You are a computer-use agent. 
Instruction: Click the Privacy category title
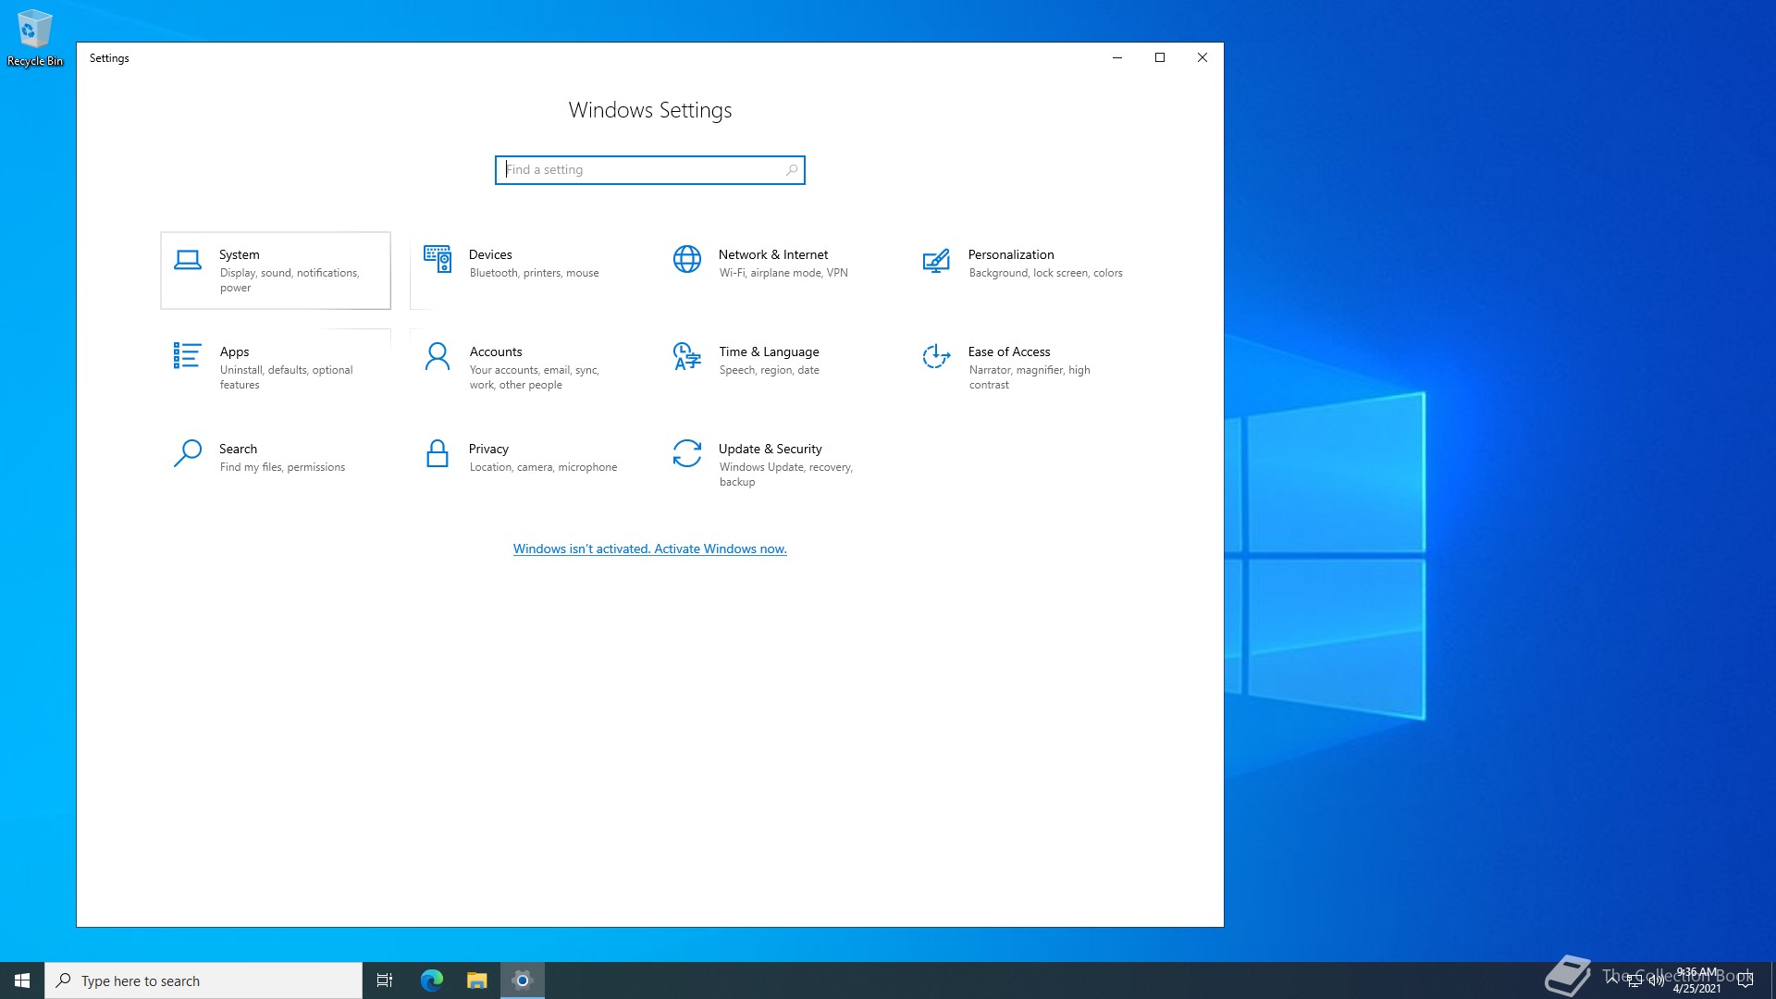click(488, 449)
